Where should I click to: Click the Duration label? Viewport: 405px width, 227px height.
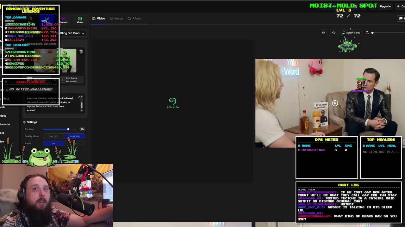(x=29, y=129)
